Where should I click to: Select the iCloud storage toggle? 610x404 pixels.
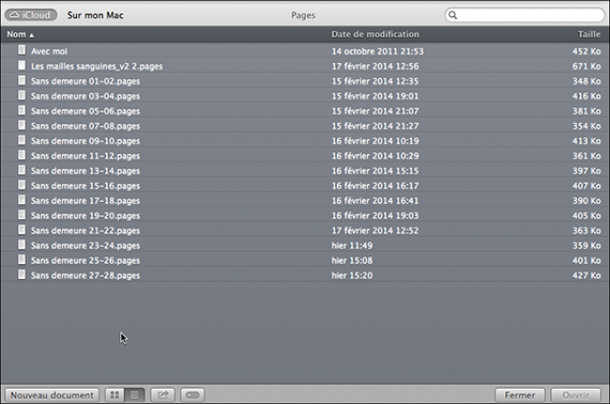click(x=31, y=15)
